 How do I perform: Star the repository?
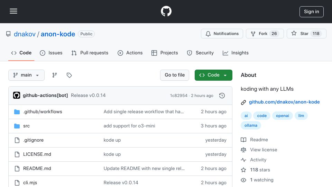(306, 34)
